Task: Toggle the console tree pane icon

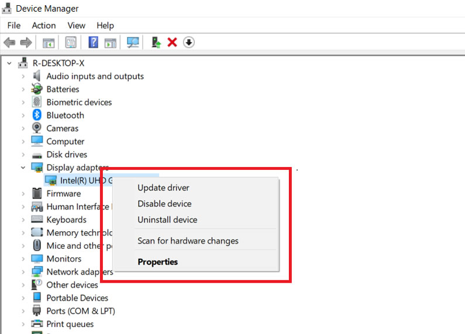Action: point(49,43)
